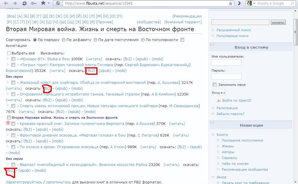Open the [К] alphabet filter
The image size is (298, 184).
click(x=86, y=16)
